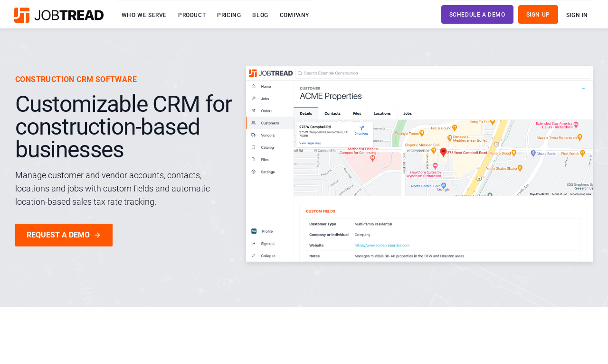Viewport: 608px width, 364px height.
Task: Click the Sign out icon in sidebar
Action: click(253, 244)
